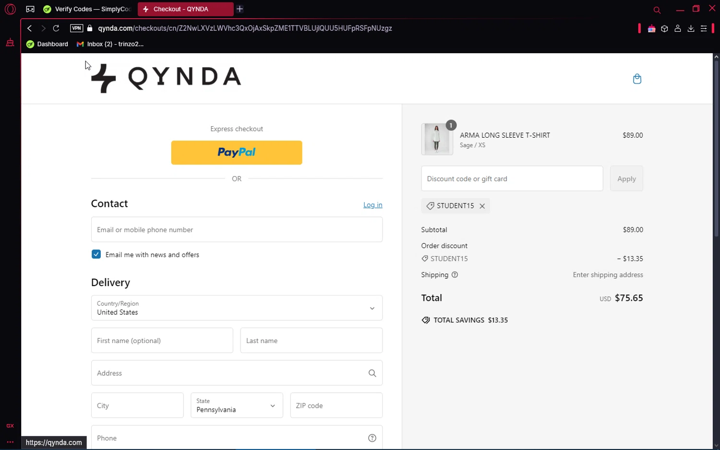Click the QYNDA logo
720x450 pixels.
coord(166,77)
